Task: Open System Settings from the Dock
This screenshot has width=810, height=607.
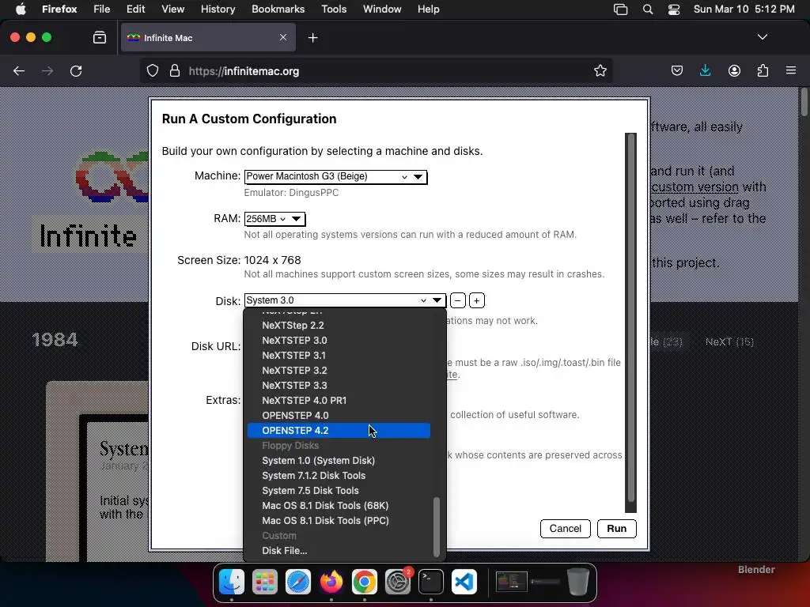Action: (398, 582)
